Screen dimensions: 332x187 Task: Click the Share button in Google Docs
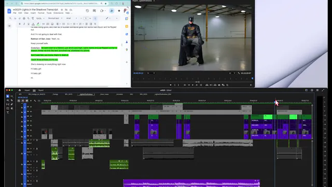click(x=112, y=10)
